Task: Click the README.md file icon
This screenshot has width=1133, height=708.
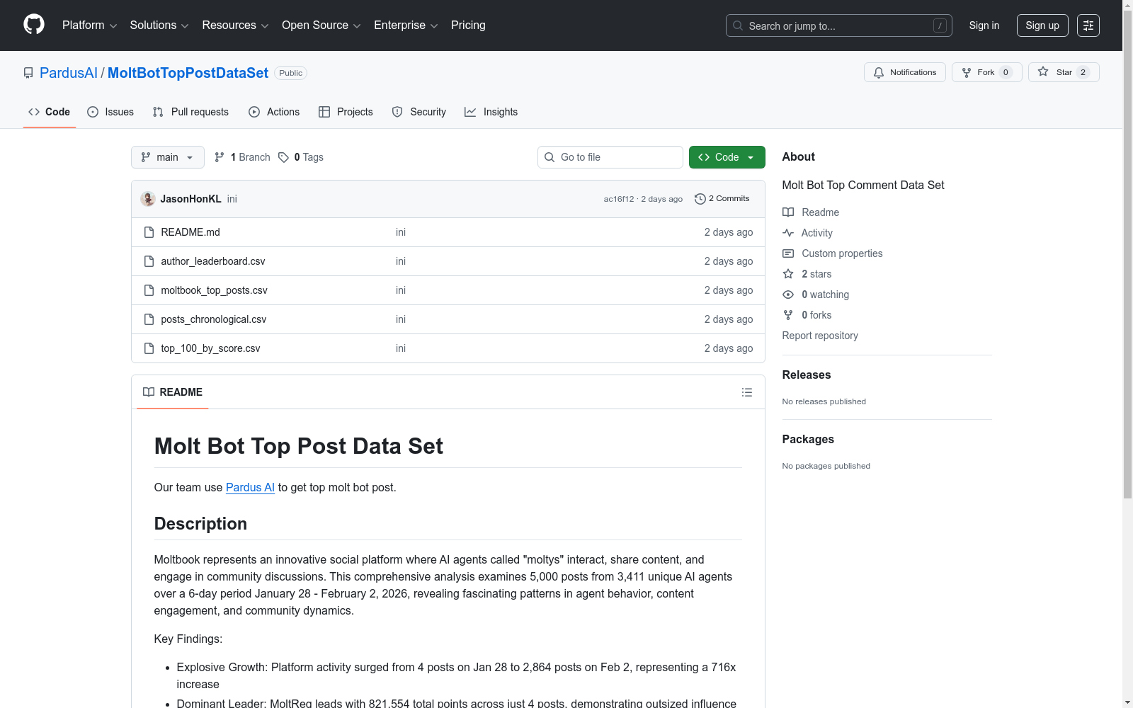Action: coord(149,232)
